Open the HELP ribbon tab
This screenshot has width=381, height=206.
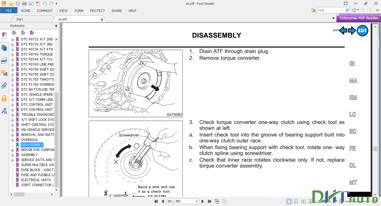point(132,11)
